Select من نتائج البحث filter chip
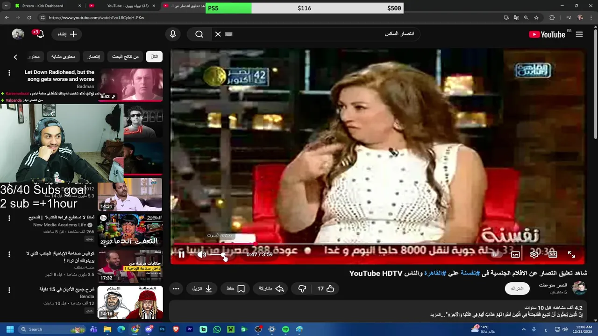Image resolution: width=598 pixels, height=336 pixels. (x=125, y=56)
